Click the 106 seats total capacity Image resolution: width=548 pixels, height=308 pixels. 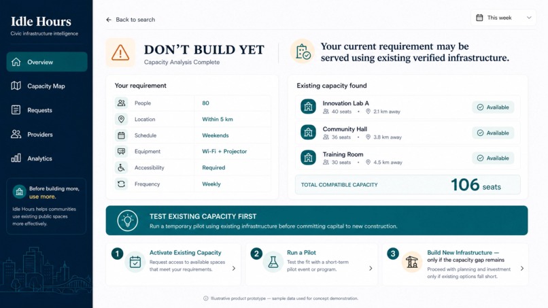pyautogui.click(x=476, y=185)
